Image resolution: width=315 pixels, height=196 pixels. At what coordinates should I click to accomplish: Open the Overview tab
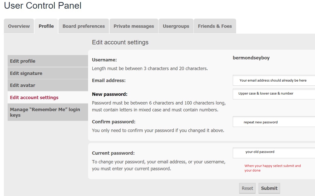coord(19,26)
